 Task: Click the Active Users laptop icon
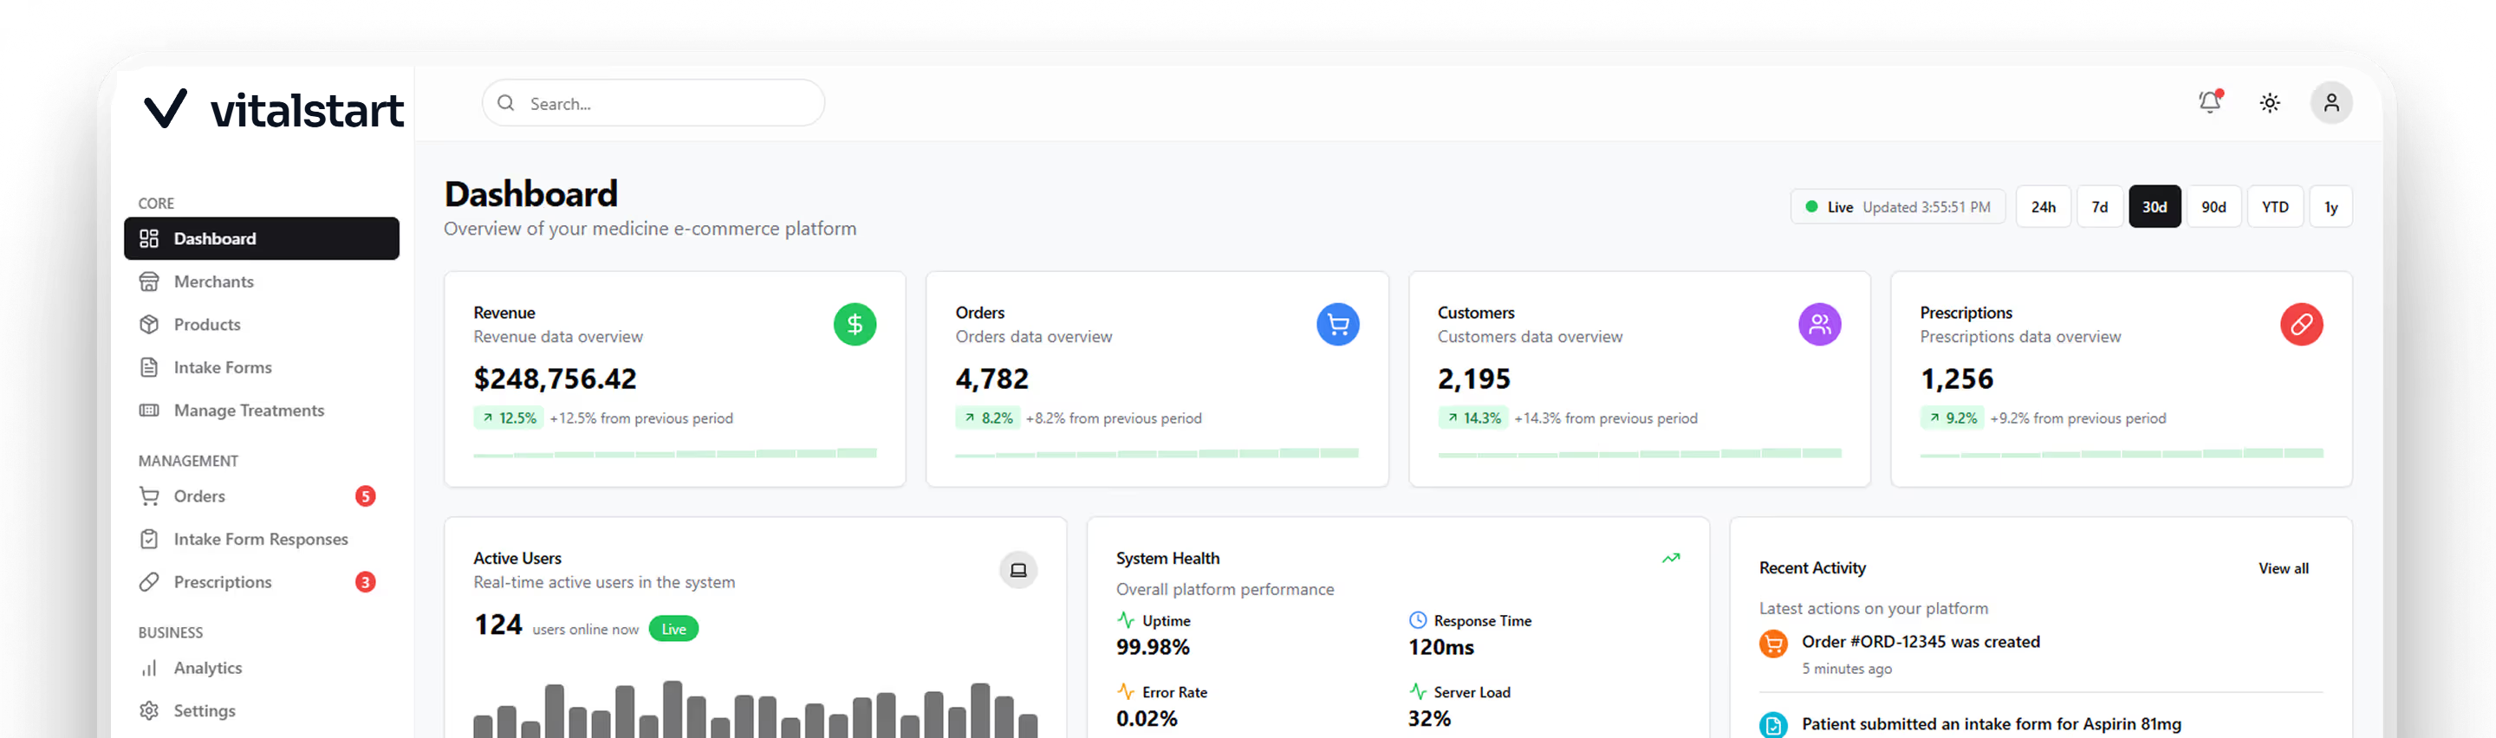click(x=1017, y=571)
